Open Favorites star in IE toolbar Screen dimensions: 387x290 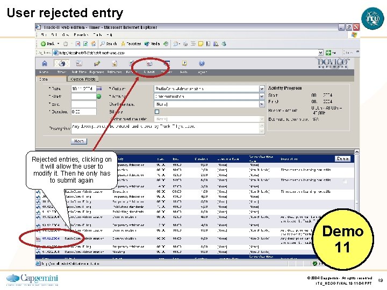click(x=131, y=44)
